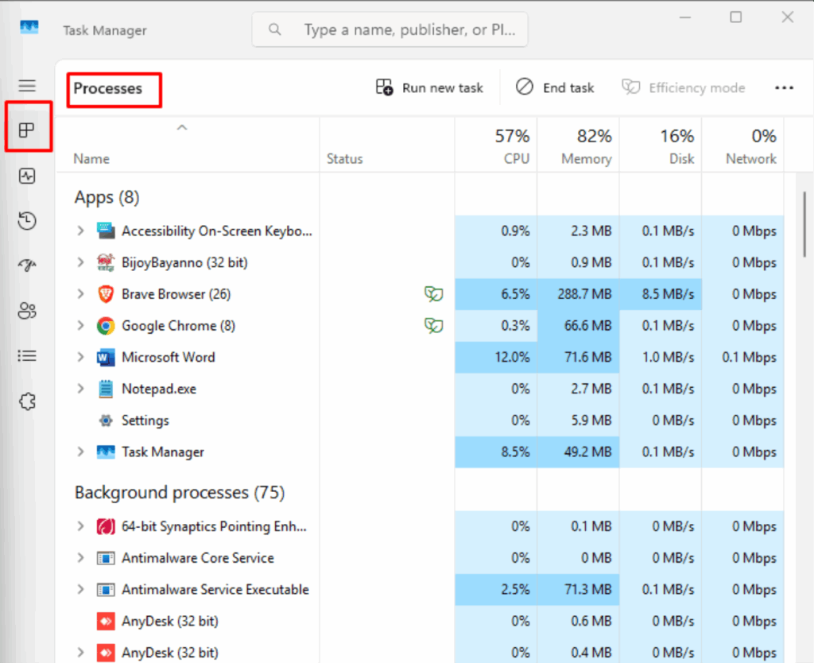
Task: Open the App history sidebar icon
Action: (x=27, y=221)
